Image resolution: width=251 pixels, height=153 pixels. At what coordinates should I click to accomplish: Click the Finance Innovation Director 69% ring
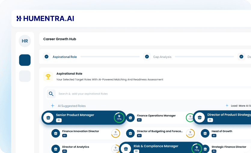(x=115, y=133)
